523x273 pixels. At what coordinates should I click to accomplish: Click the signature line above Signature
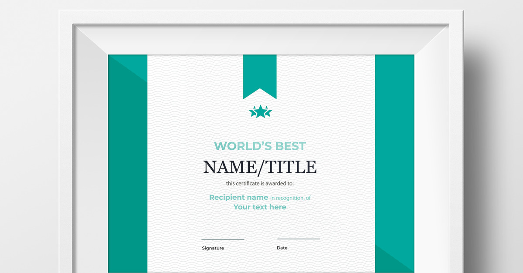coord(223,239)
